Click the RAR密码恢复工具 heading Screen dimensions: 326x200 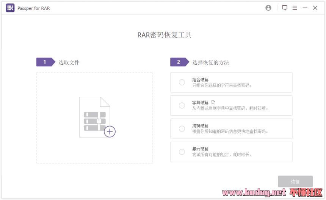pyautogui.click(x=165, y=35)
